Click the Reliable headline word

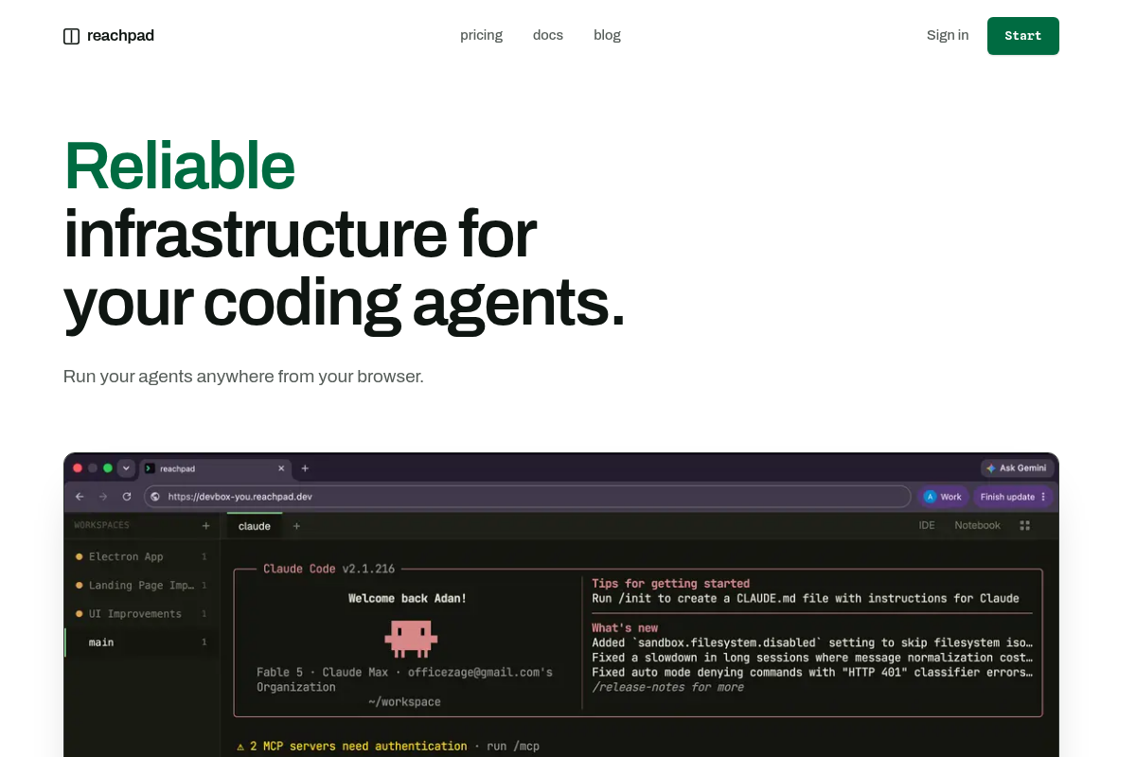180,166
